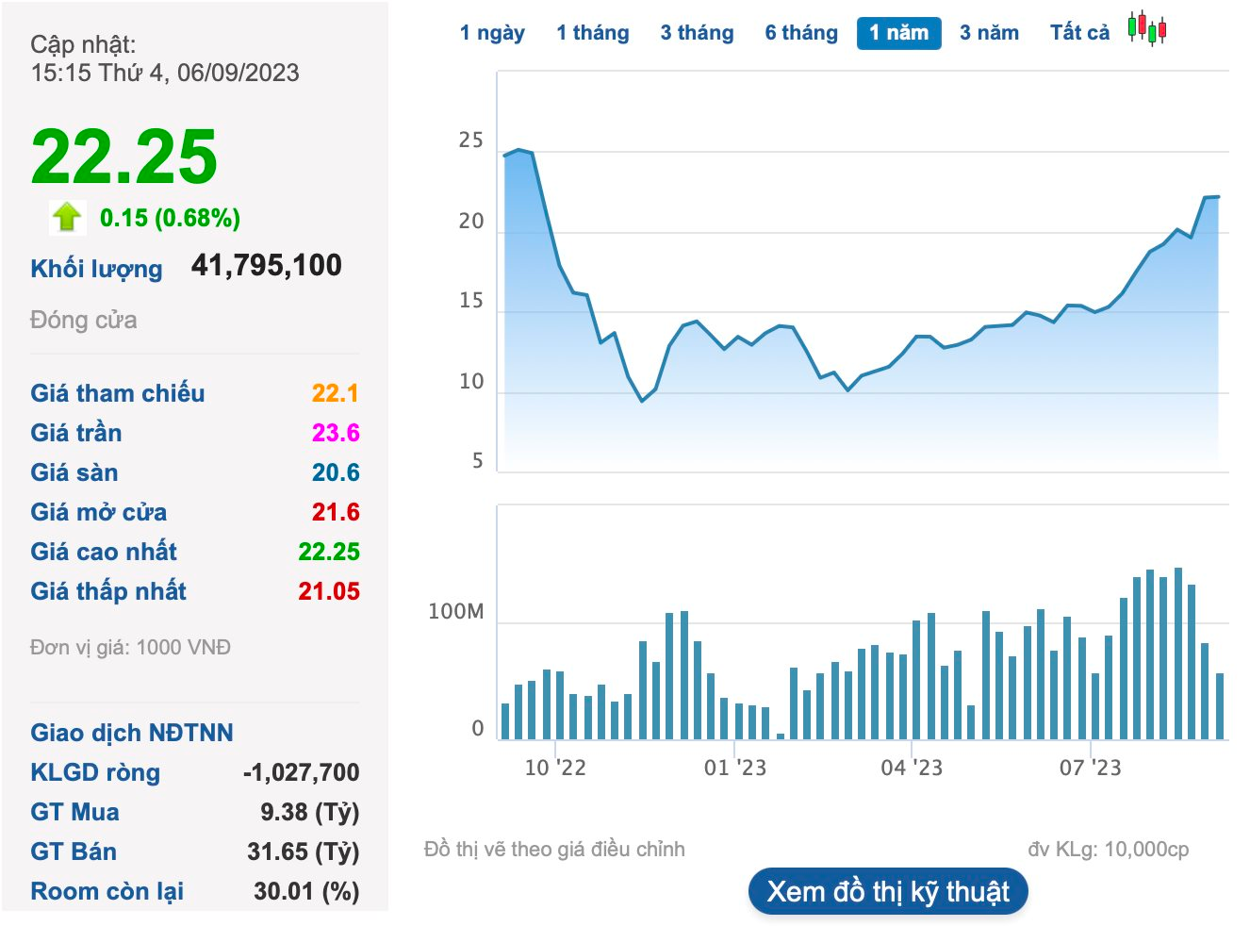Click the 'đv KLg: 10,000cp' note
This screenshot has width=1250, height=926.
[1109, 850]
